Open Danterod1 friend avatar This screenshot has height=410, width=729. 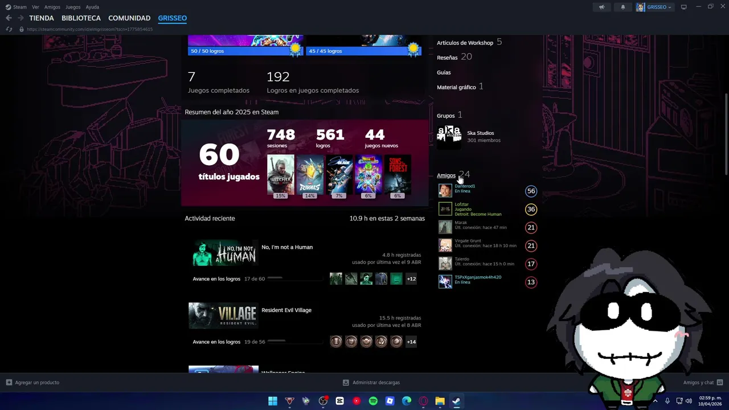pyautogui.click(x=445, y=191)
